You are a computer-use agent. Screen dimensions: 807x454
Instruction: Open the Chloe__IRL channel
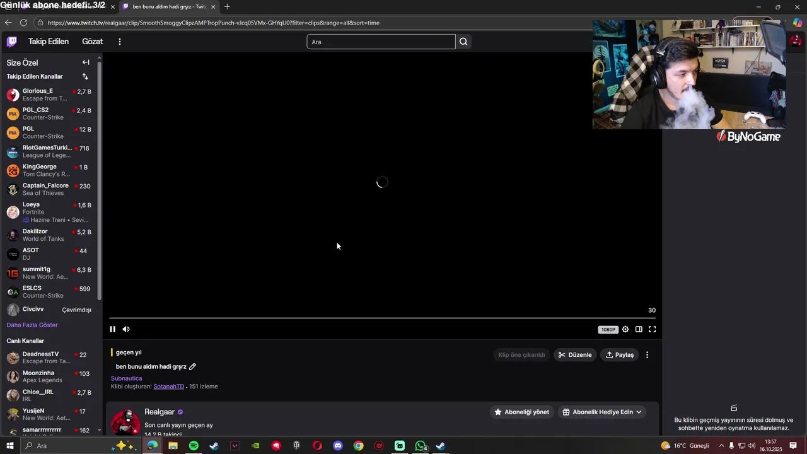pos(49,395)
